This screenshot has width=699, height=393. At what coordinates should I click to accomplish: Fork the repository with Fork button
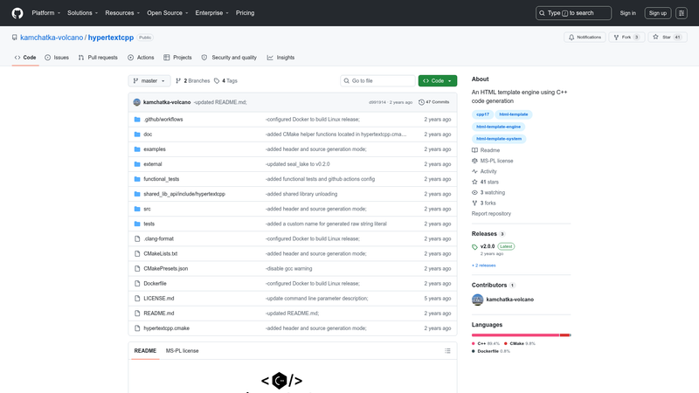point(626,37)
